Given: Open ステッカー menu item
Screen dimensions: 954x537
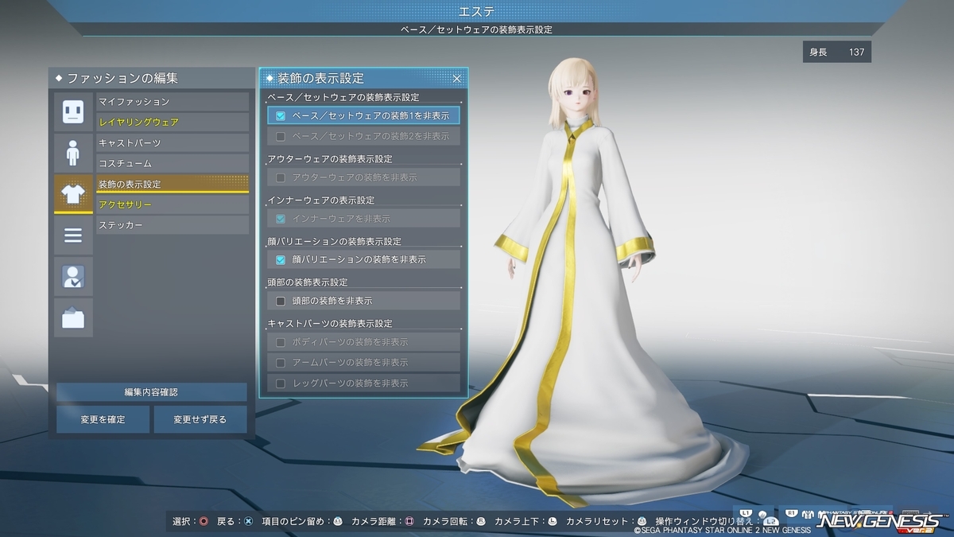Looking at the screenshot, I should [173, 225].
